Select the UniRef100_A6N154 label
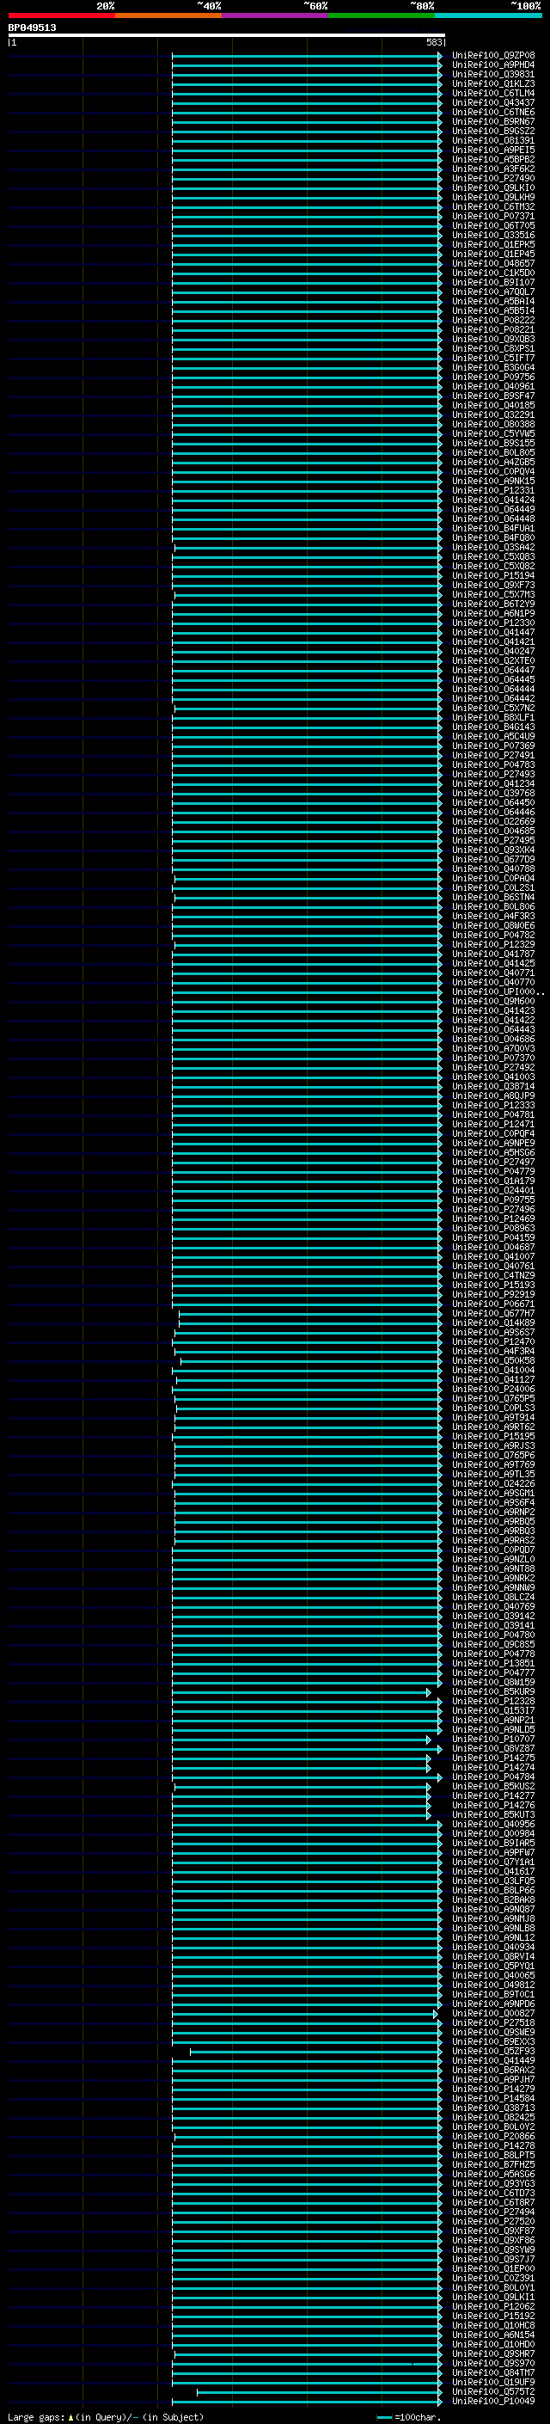The image size is (550, 2424). point(492,2335)
